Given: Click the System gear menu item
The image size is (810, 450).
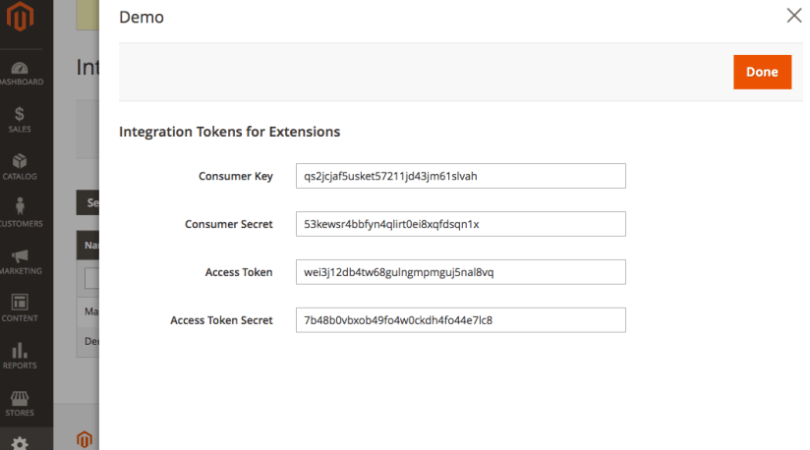Looking at the screenshot, I should pyautogui.click(x=20, y=442).
